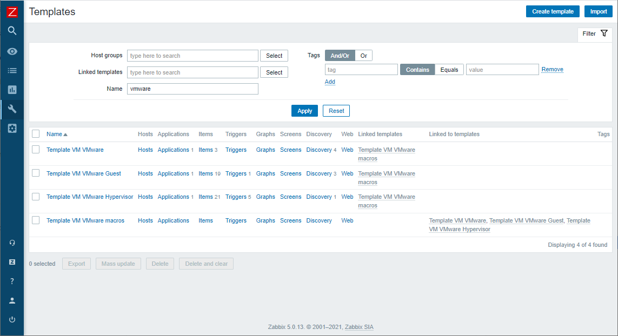Click Select next to Linked templates

click(274, 72)
